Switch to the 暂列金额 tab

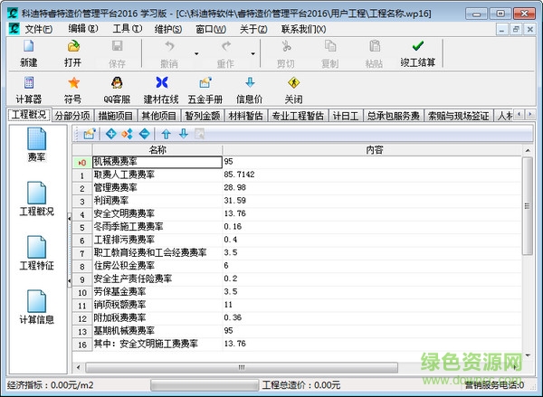[x=203, y=116]
